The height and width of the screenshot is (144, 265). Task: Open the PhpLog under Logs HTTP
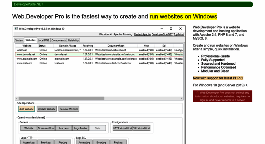63,142
